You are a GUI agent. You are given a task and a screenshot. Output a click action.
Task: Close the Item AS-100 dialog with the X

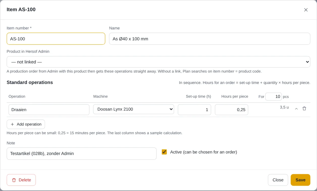tap(306, 10)
